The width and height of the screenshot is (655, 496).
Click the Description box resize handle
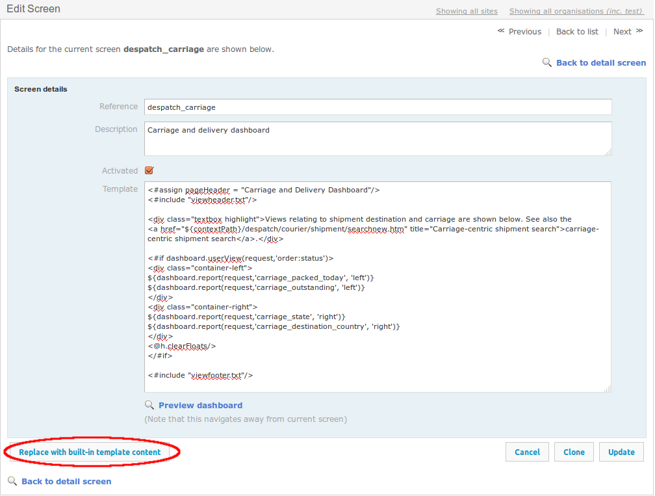[608, 152]
